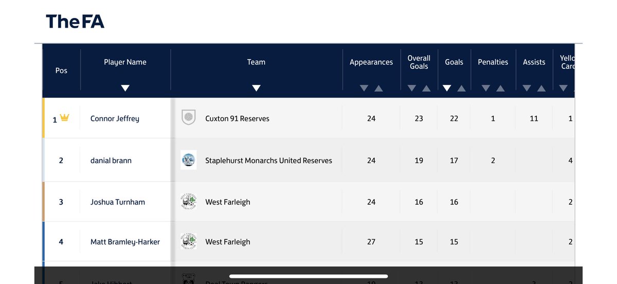Select Connor Jeffrey overall goals value 23

pos(419,118)
